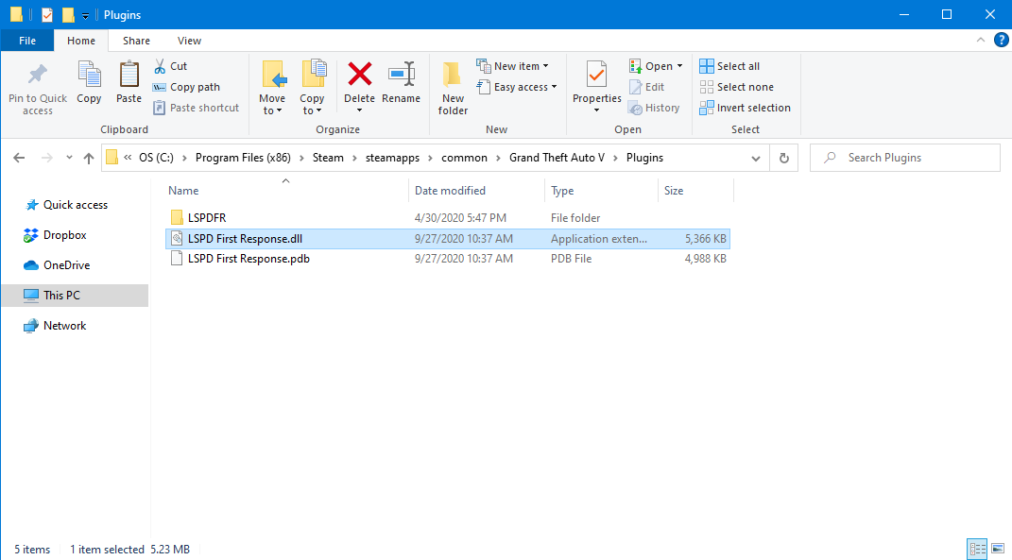Viewport: 1012px width, 560px height.
Task: Click the File folder type cell
Action: point(575,218)
